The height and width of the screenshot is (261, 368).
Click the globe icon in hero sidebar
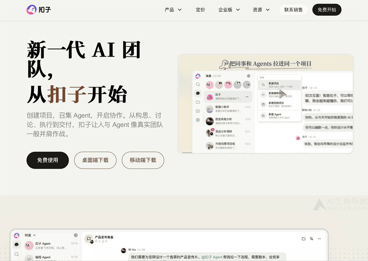(x=198, y=120)
